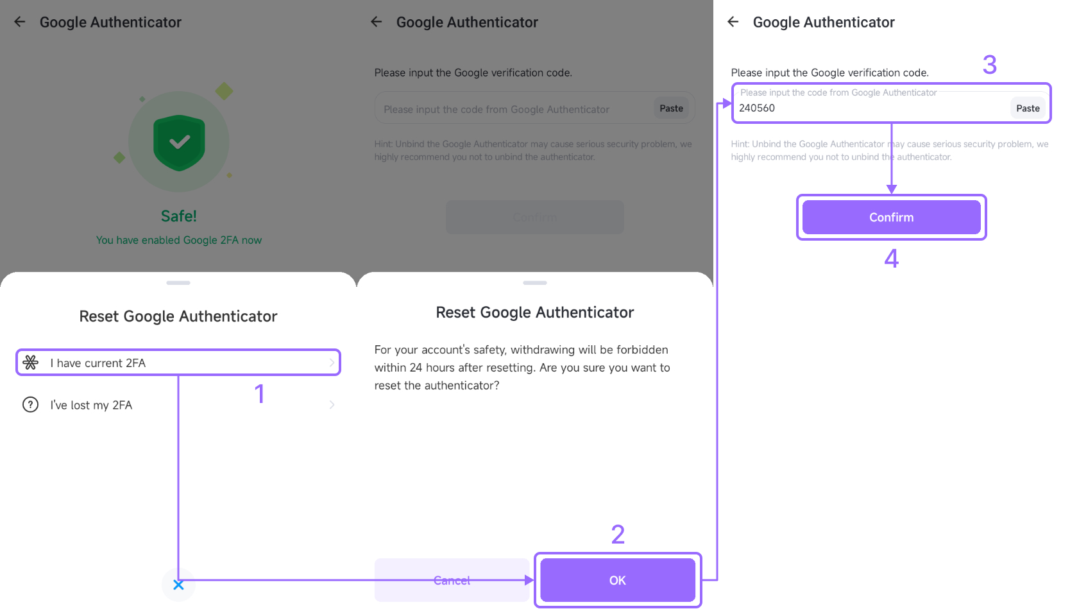The image size is (1070, 609).
Task: Click the You have enabled Google 2FA now text
Action: (x=179, y=240)
